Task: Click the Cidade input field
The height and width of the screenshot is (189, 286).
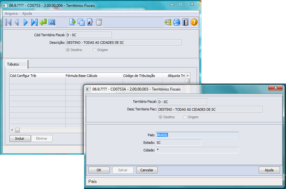Action: (x=197, y=150)
